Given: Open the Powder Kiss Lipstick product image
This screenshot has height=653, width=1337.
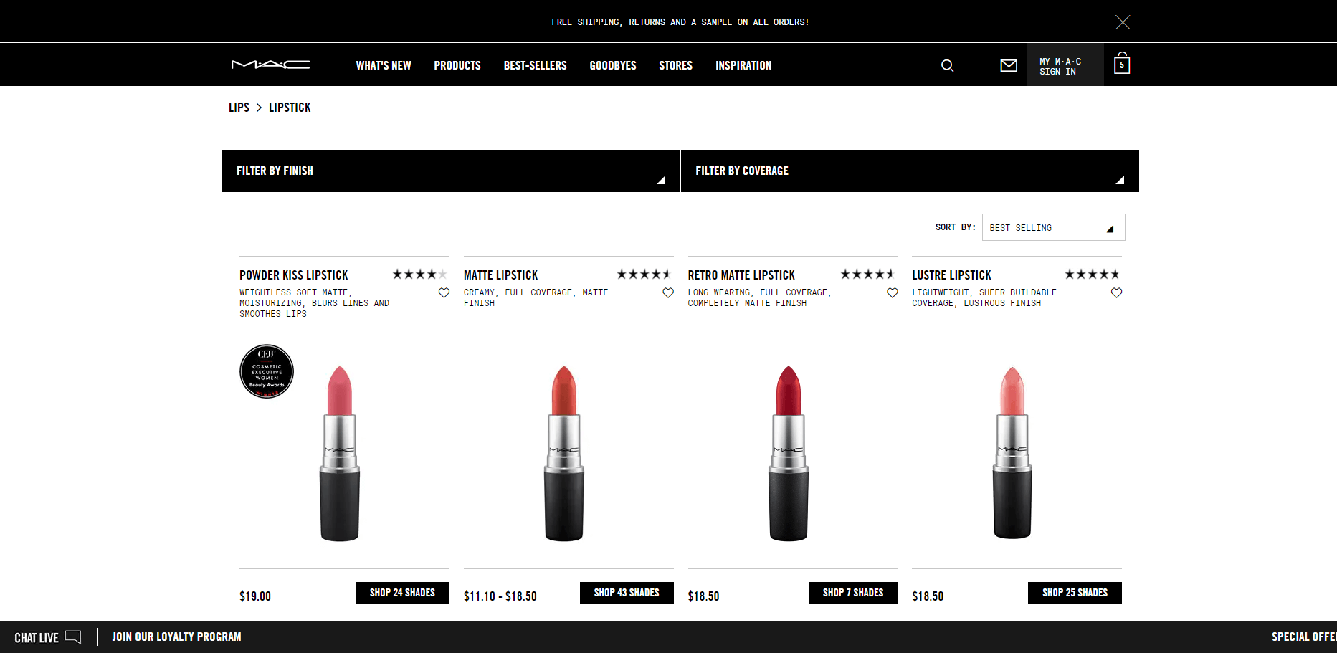Looking at the screenshot, I should pos(340,453).
